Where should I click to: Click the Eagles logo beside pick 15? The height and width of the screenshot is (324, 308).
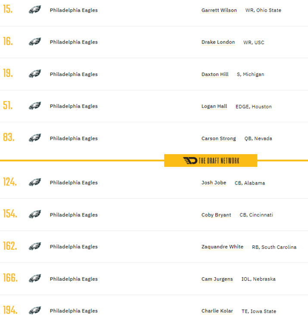click(x=34, y=10)
